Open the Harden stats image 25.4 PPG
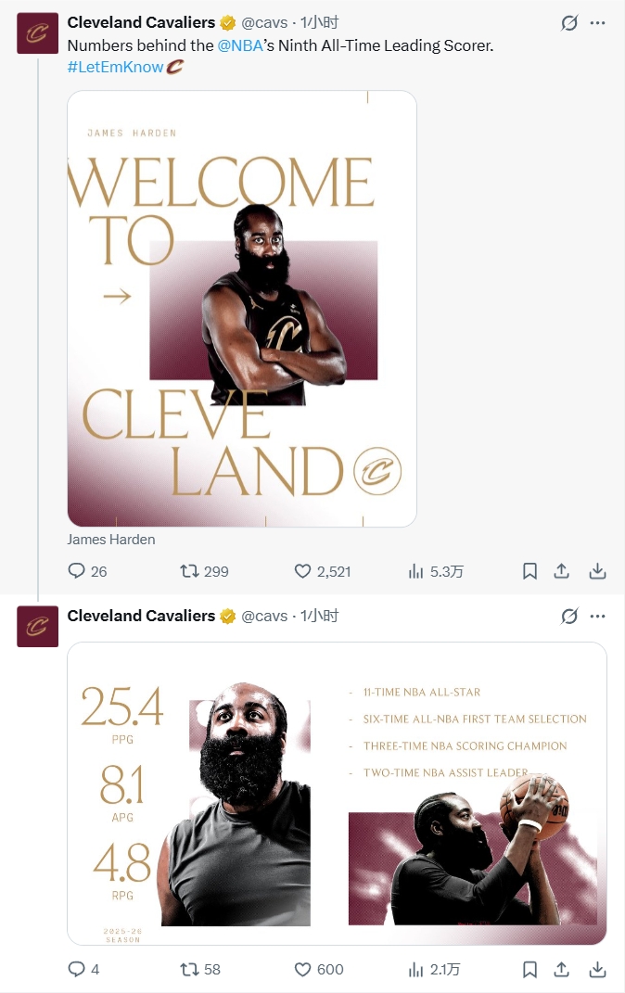The image size is (625, 993). tap(337, 794)
